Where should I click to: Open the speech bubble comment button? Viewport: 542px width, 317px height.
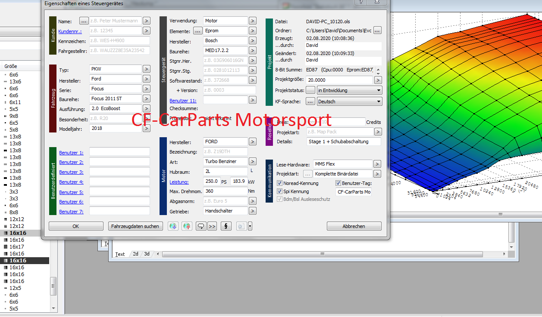[201, 226]
